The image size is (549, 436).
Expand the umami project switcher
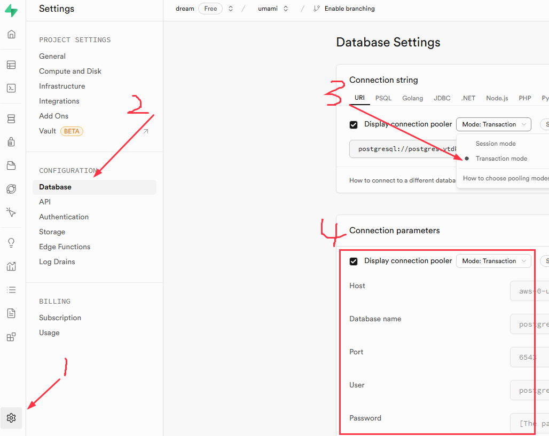pyautogui.click(x=286, y=9)
